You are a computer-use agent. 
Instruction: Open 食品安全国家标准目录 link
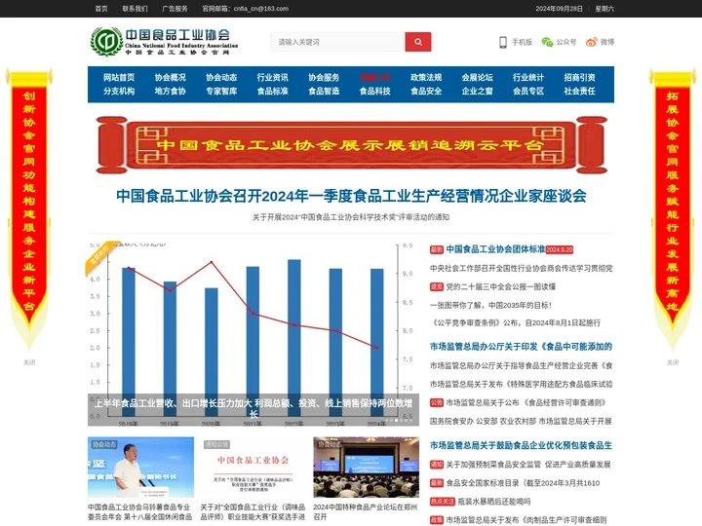point(523,483)
